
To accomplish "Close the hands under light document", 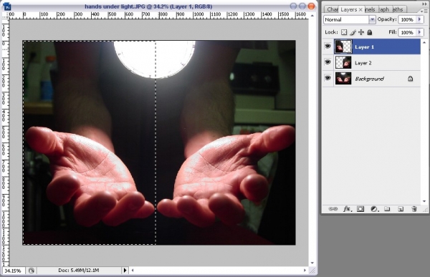I will [311, 6].
